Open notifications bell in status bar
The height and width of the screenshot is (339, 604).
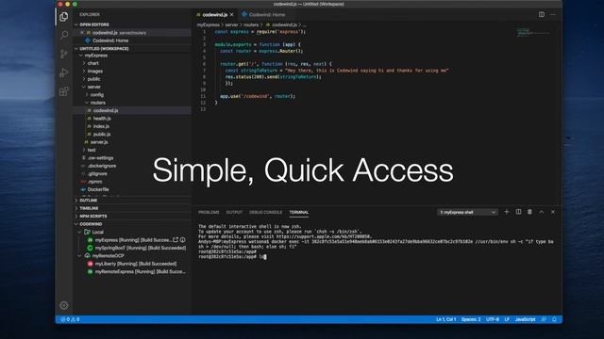554,319
